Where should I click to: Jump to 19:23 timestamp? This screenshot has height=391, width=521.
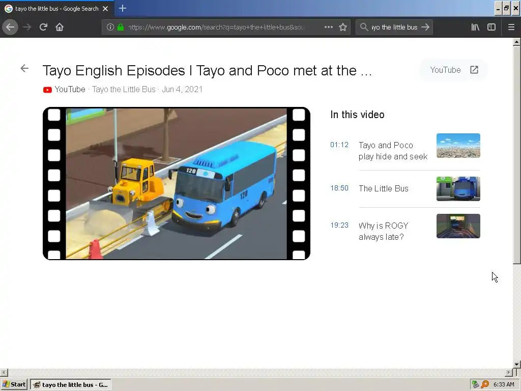point(339,226)
